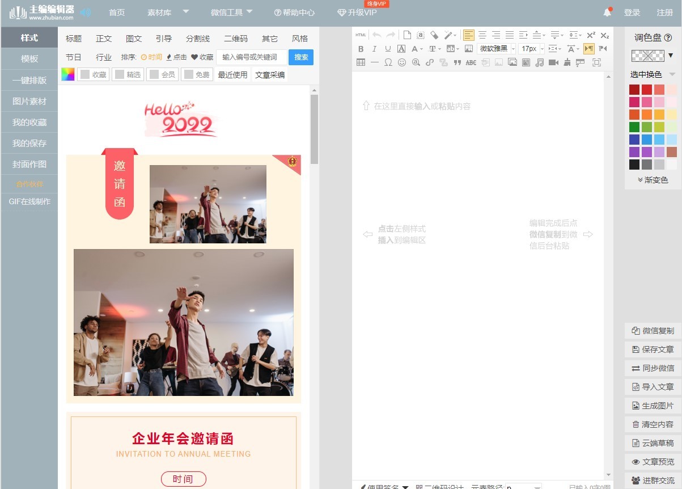The width and height of the screenshot is (682, 489).
Task: Click the keyword search input field
Action: coord(251,57)
